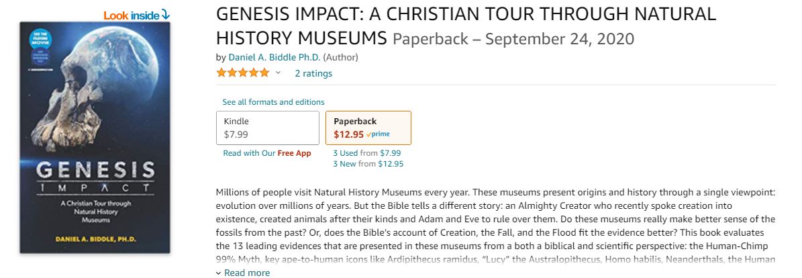Expand description with Read more
The height and width of the screenshot is (278, 802).
[x=243, y=273]
